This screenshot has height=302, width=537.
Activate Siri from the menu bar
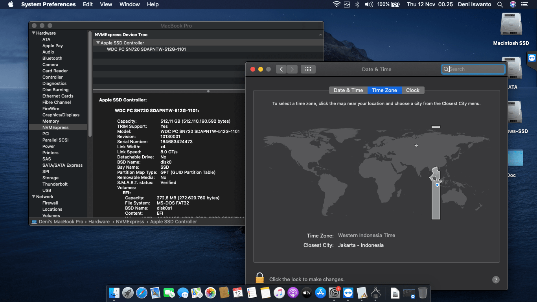point(513,4)
